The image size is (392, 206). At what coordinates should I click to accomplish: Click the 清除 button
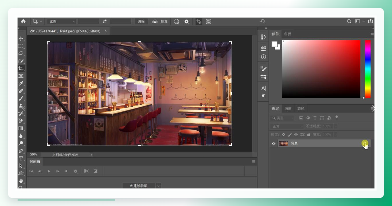[141, 22]
